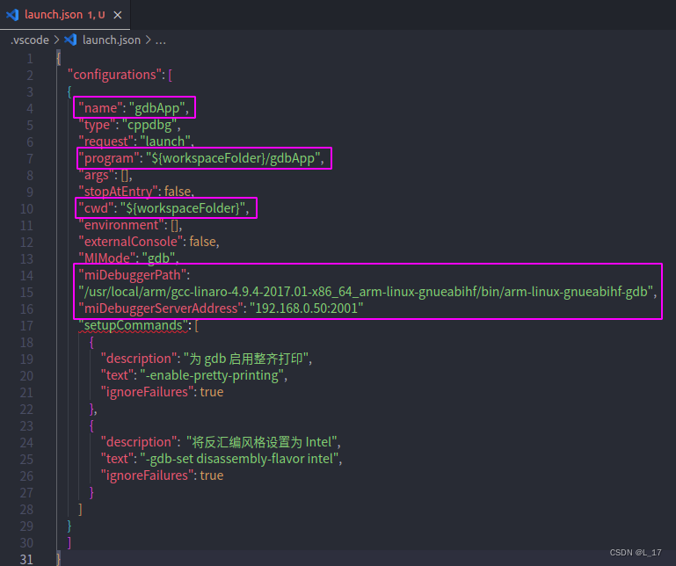Click the "cwd" workspaceFolder value

(x=183, y=207)
